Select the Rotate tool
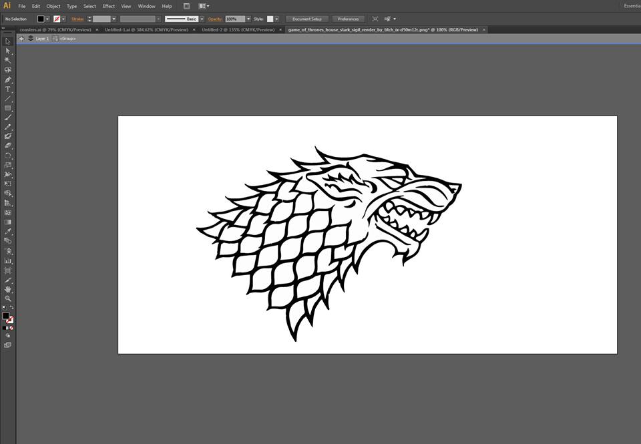The height and width of the screenshot is (444, 641). pyautogui.click(x=8, y=156)
